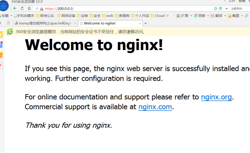This screenshot has height=153, width=250.
Task: Open the 翻译 translate tool
Action: [216, 16]
